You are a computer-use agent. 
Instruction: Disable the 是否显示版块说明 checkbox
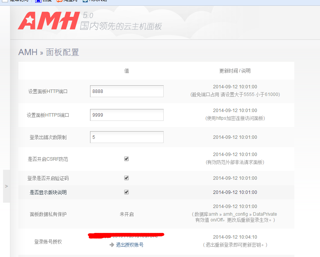tap(126, 192)
